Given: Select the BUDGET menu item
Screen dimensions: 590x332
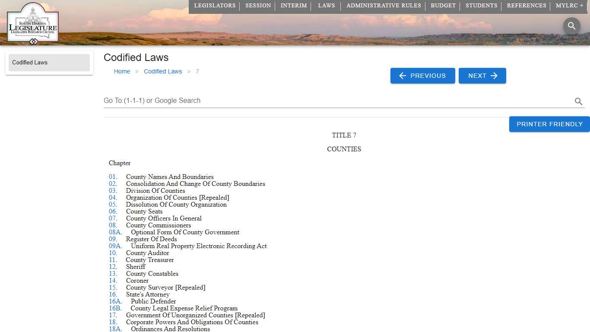Looking at the screenshot, I should [x=443, y=6].
